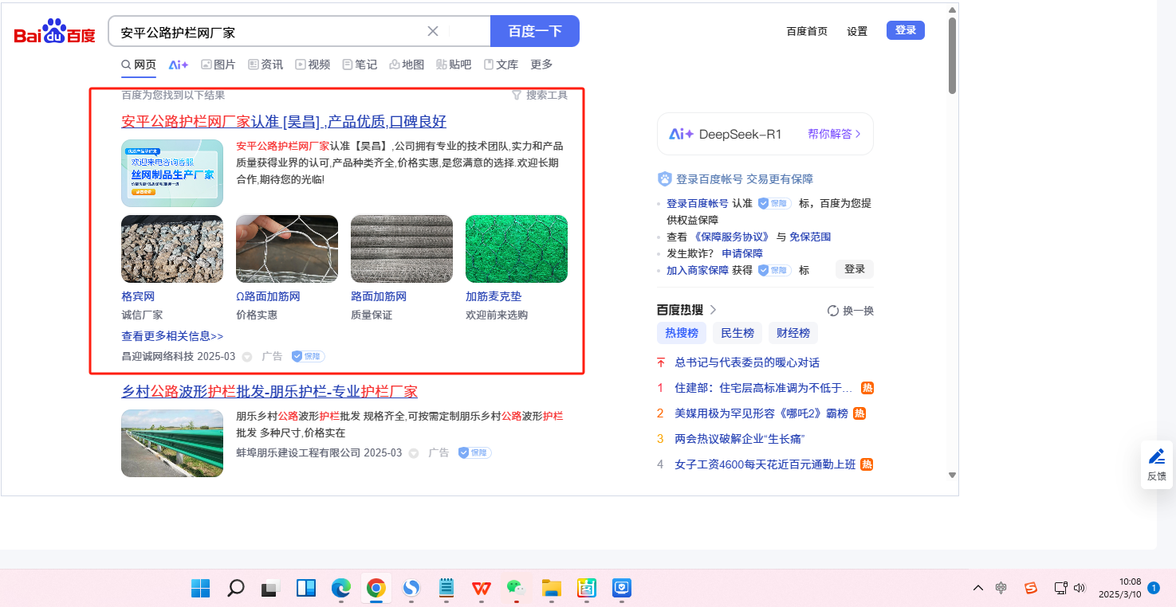Image resolution: width=1176 pixels, height=607 pixels.
Task: Switch to the 资讯 tab
Action: 265,65
